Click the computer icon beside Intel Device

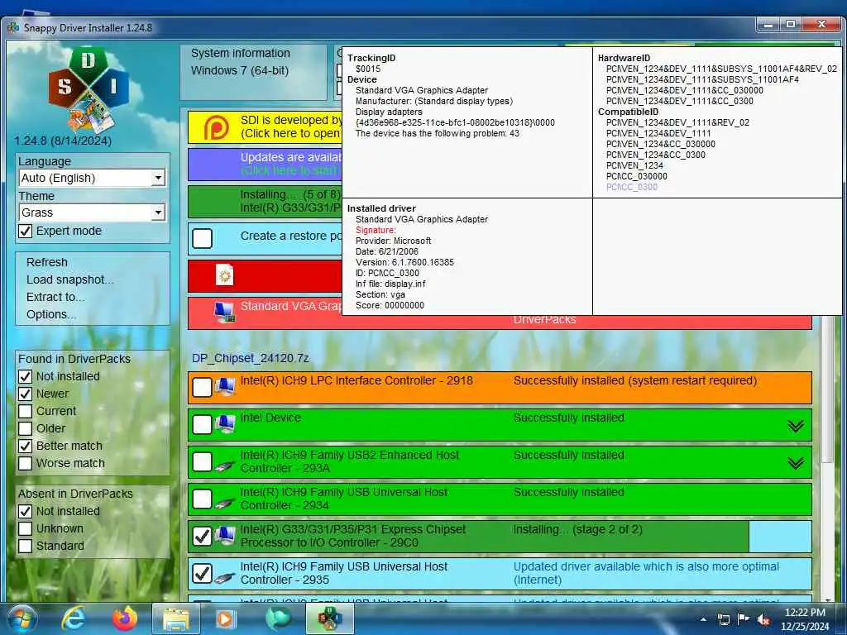225,424
